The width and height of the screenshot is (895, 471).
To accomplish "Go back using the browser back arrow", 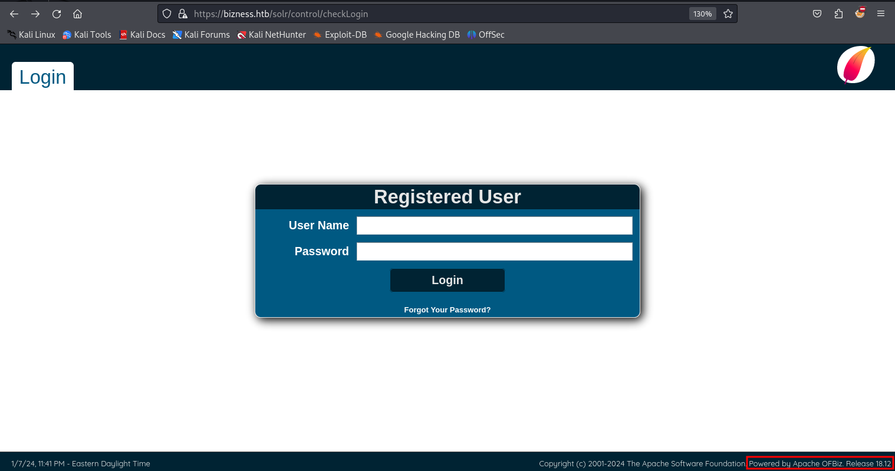I will [14, 14].
